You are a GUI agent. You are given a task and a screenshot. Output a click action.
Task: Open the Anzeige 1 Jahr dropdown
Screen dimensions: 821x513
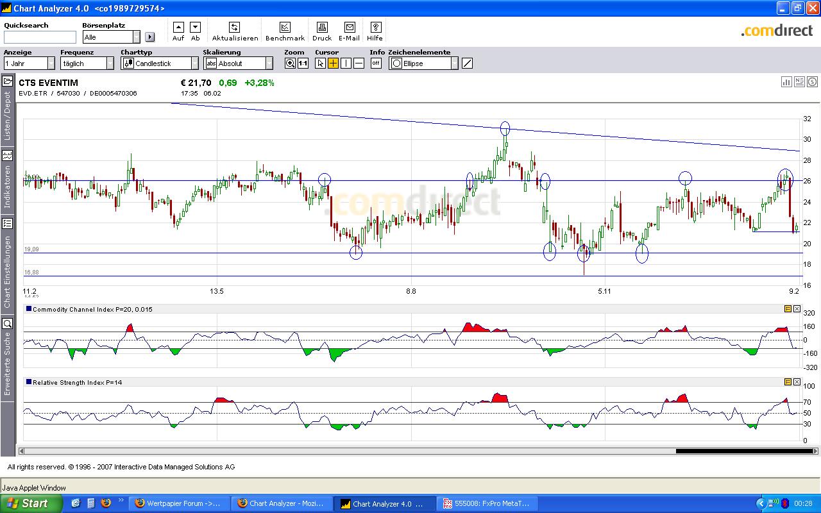click(51, 63)
